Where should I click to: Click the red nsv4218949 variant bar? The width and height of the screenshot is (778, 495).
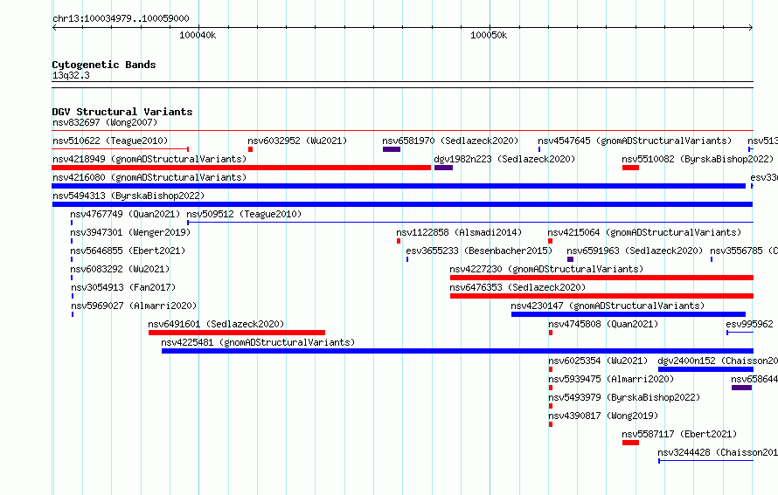coord(241,168)
